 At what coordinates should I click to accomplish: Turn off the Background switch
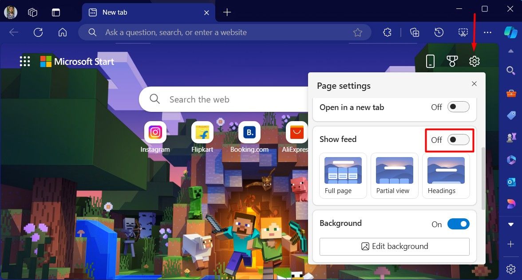point(459,224)
